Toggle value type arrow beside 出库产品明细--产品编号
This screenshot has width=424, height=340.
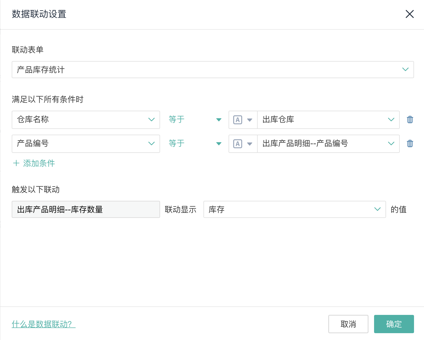click(250, 144)
